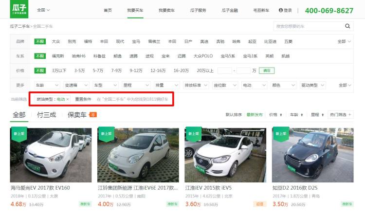Viewport: 365px width, 215px height.
Task: Open the 车型 dropdown
Action: tap(105, 85)
